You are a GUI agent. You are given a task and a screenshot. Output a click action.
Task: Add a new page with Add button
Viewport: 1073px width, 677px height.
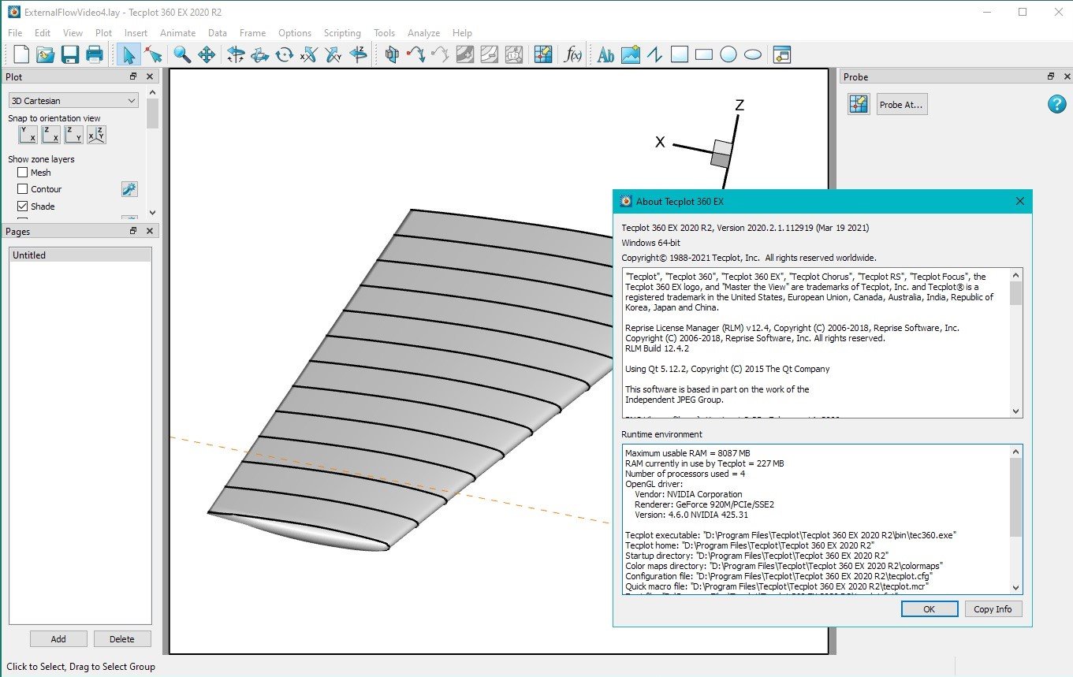(58, 639)
